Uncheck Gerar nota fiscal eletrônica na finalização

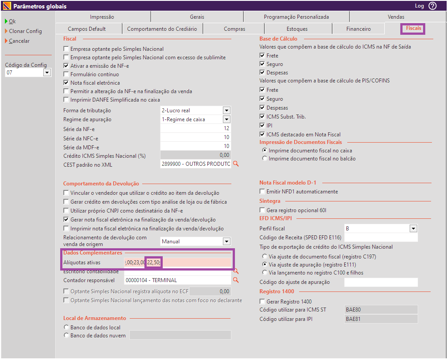(66, 220)
